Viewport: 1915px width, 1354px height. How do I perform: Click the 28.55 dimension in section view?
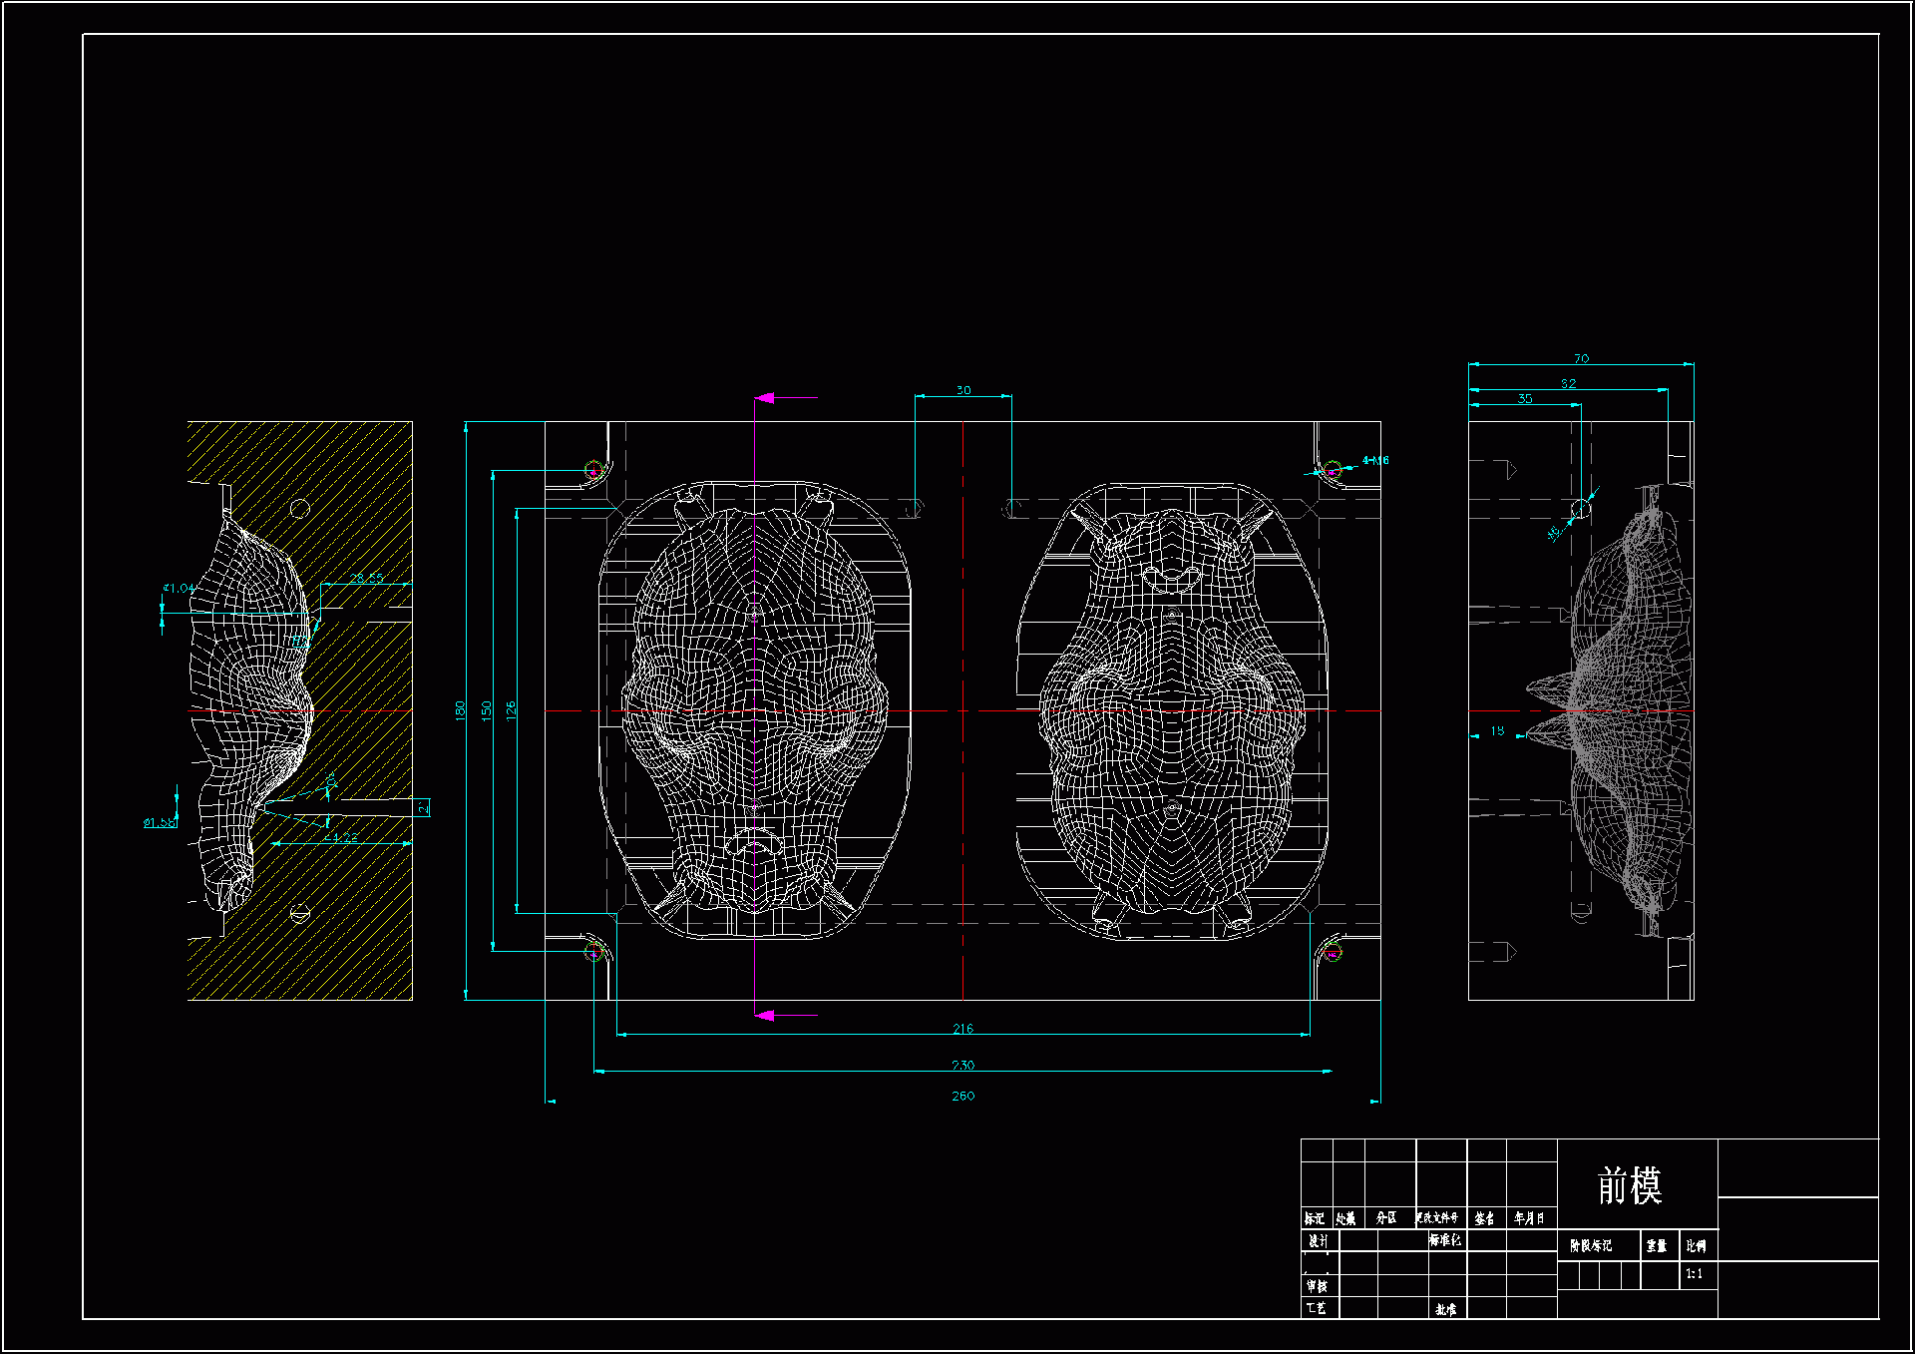pos(366,578)
